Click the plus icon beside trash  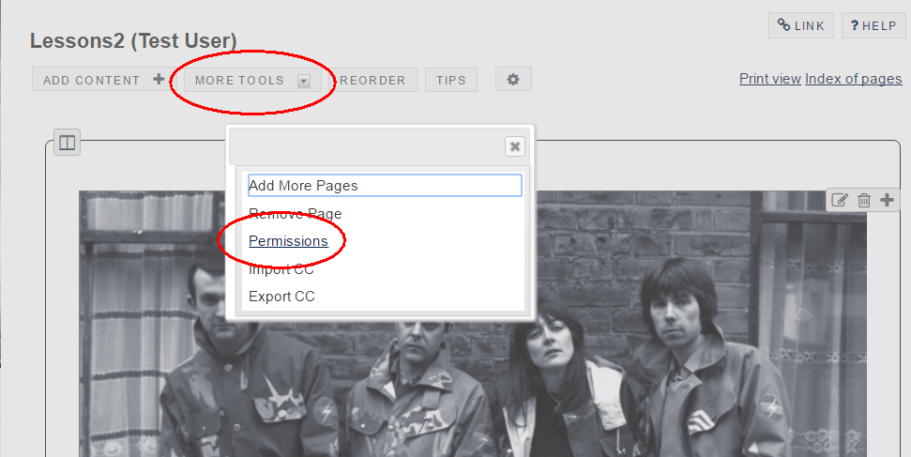pyautogui.click(x=887, y=200)
